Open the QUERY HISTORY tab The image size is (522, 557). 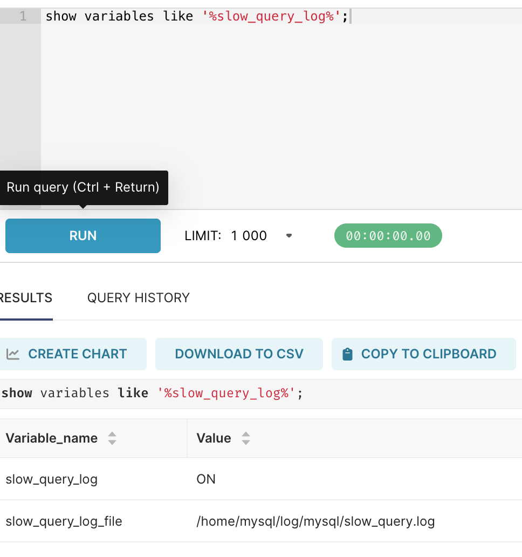139,298
